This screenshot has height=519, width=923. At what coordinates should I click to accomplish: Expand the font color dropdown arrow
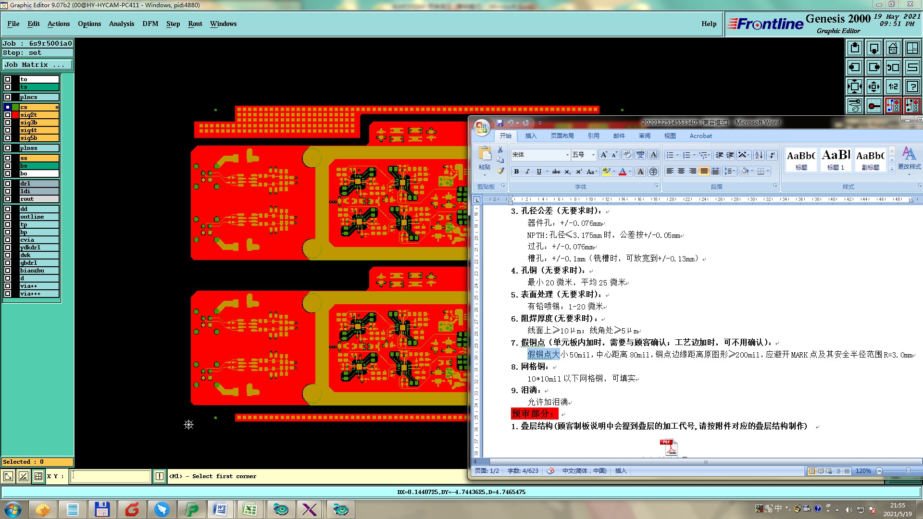(630, 172)
